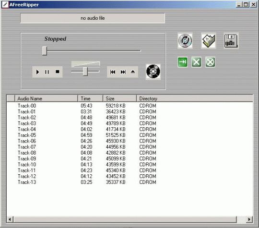Click the horizontal scrollbar thumb
259x228 pixels.
coord(125,219)
